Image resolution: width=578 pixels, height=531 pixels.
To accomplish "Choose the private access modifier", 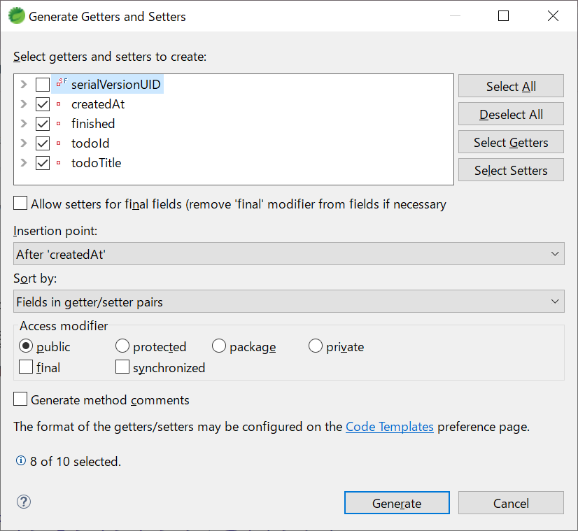I will tap(316, 346).
